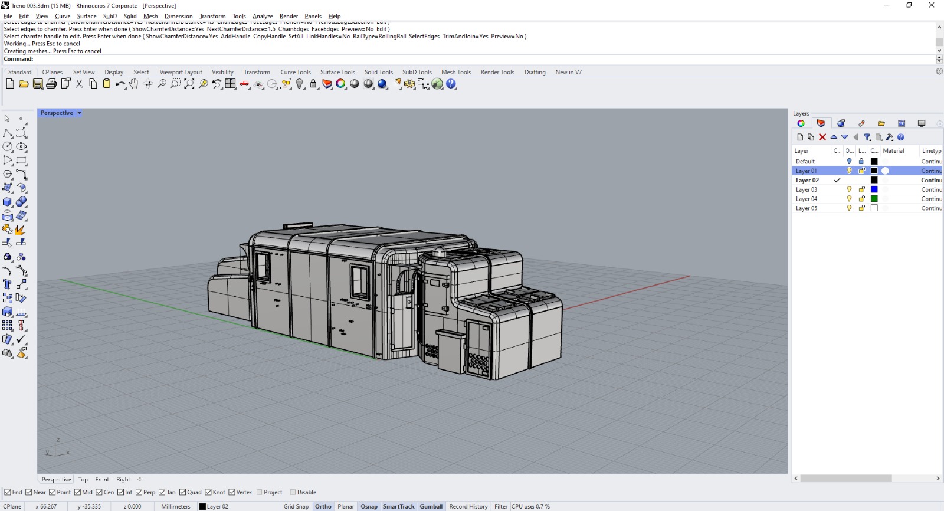Click the Explode tool in left sidebar

[x=21, y=230]
